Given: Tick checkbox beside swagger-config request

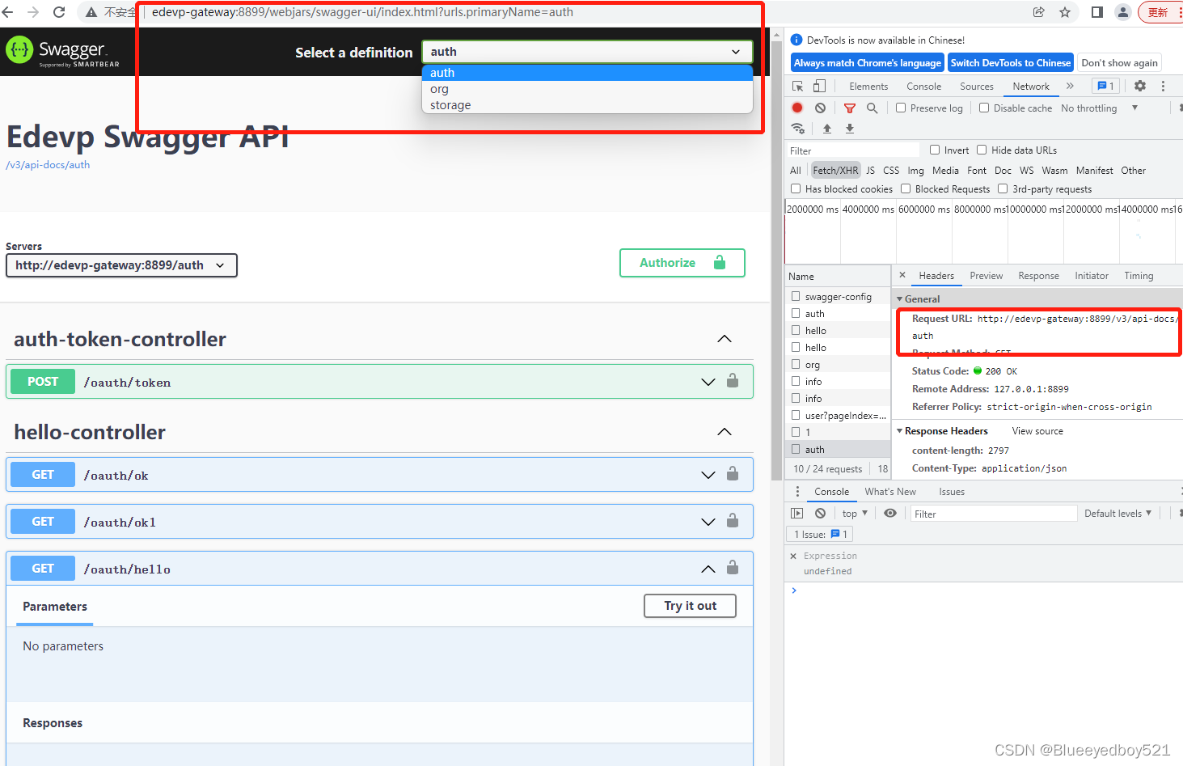Looking at the screenshot, I should coord(796,296).
